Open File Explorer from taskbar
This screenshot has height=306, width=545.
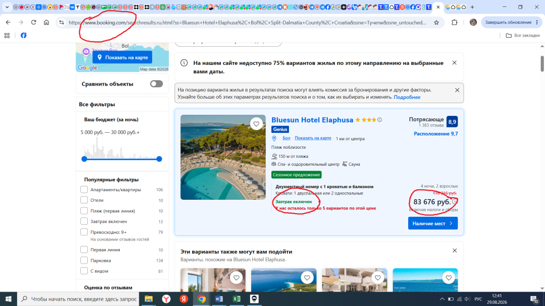tap(148, 299)
